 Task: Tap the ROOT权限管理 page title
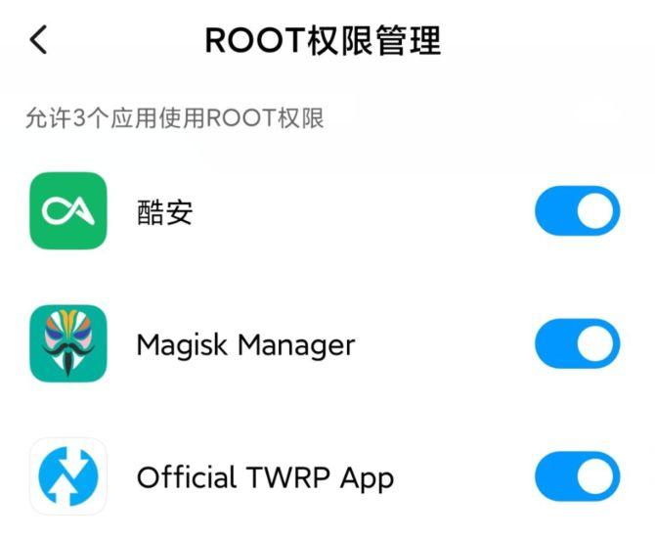coord(323,40)
